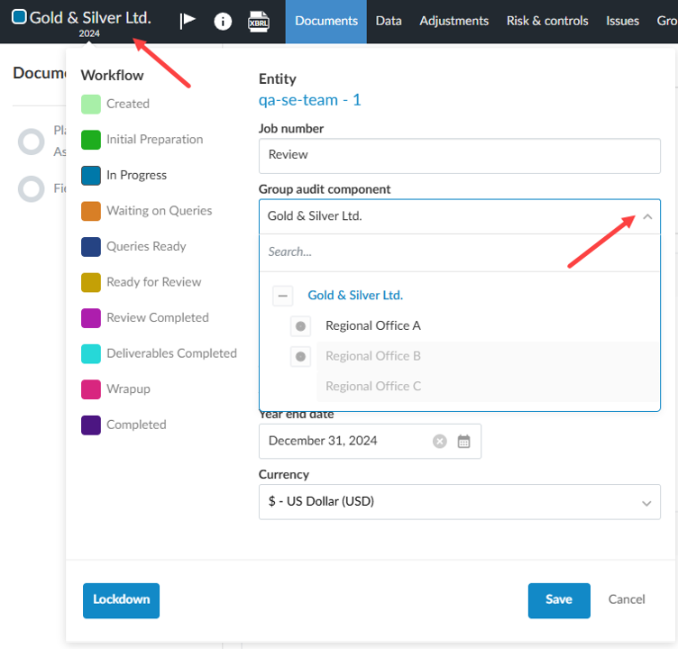Go to Risk & controls tab
Screen dimensions: 678x649
pyautogui.click(x=547, y=22)
